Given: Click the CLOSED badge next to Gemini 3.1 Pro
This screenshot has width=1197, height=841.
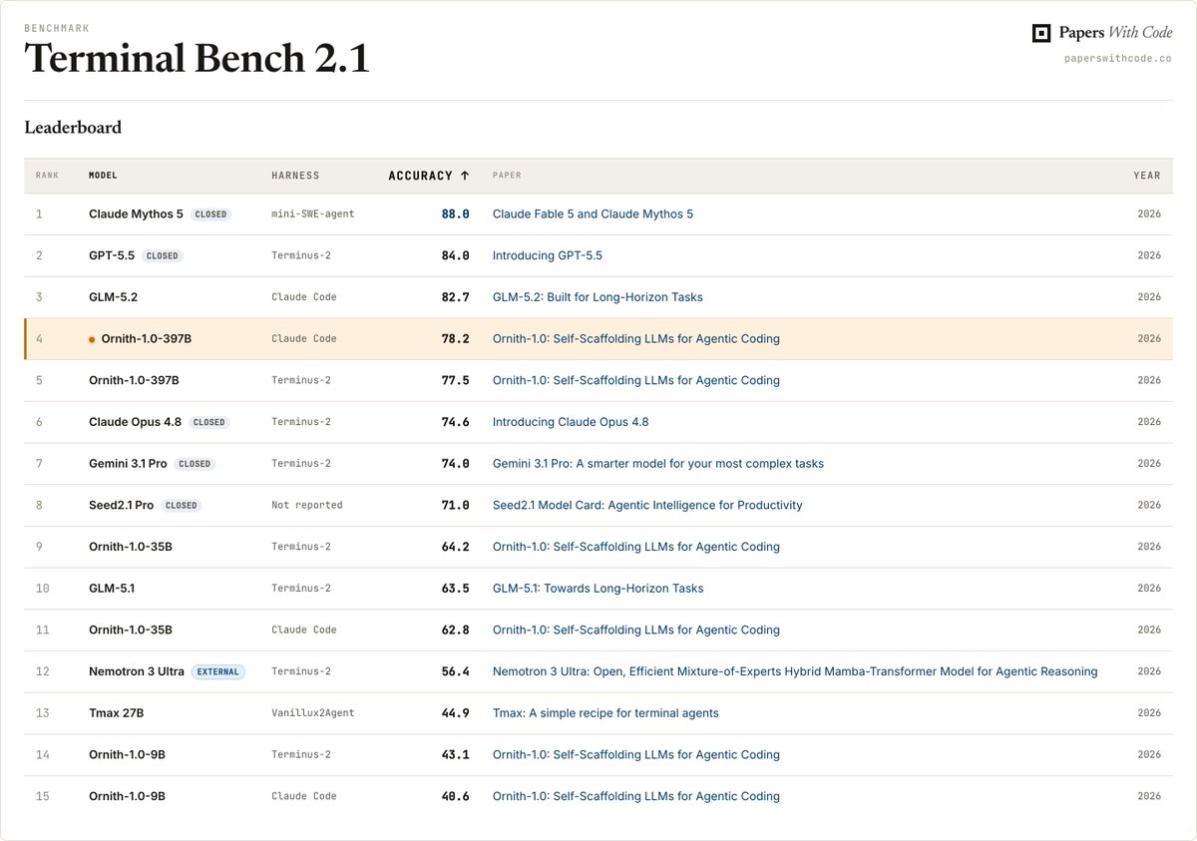Looking at the screenshot, I should coord(195,464).
